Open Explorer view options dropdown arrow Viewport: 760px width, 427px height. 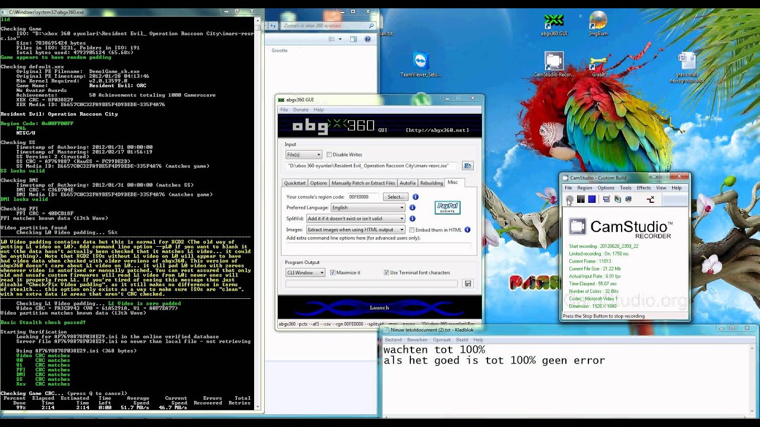click(x=340, y=39)
